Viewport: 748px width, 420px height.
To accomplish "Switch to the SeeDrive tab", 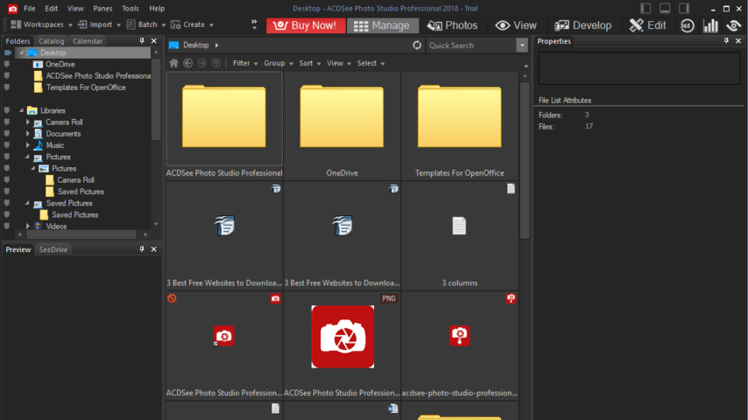I will point(53,249).
